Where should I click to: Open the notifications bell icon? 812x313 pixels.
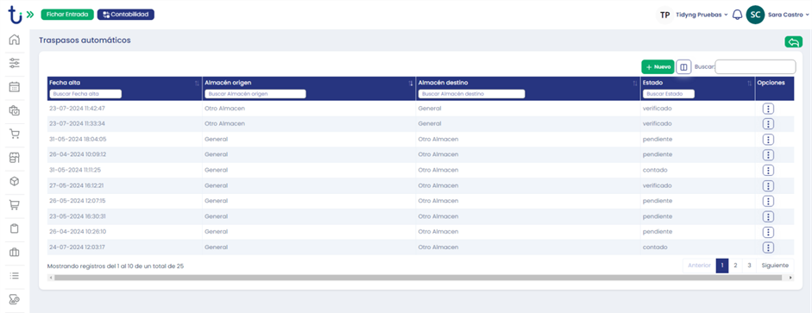coord(738,15)
